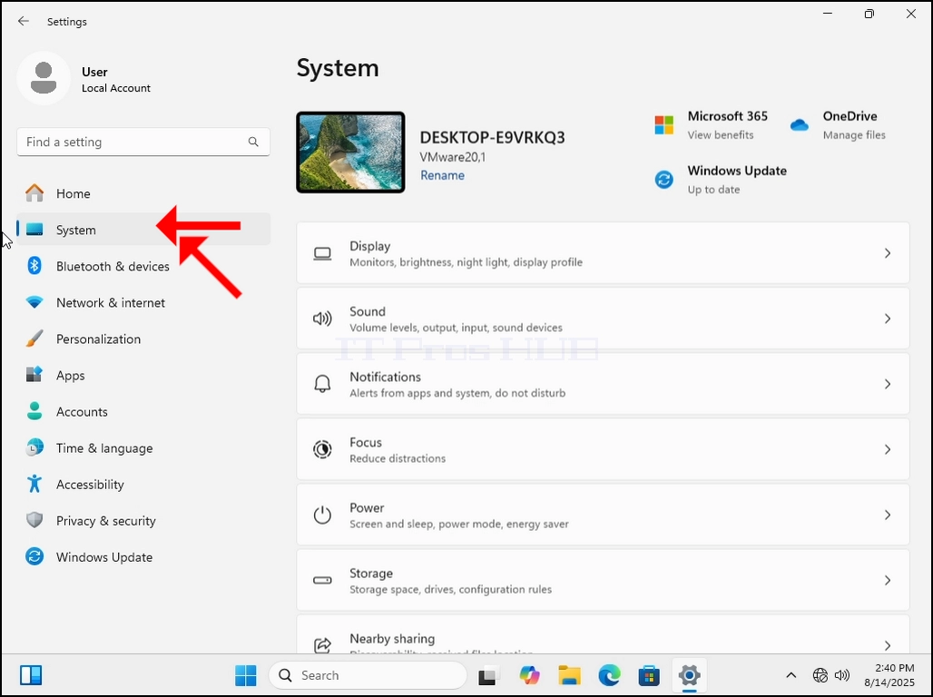Click OneDrive Manage files
Screen dimensions: 933x697
pyautogui.click(x=854, y=135)
